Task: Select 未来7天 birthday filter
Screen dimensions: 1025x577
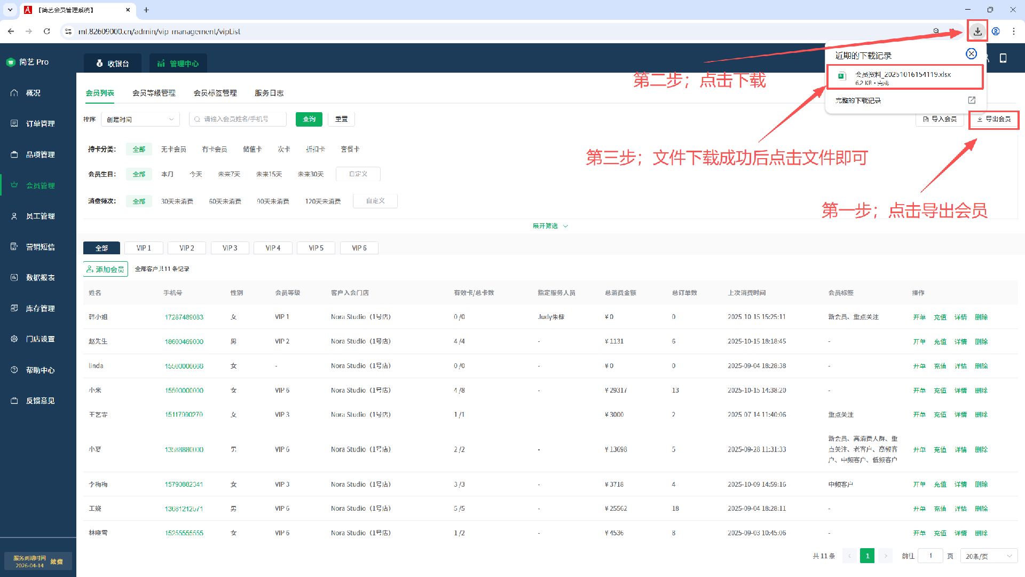Action: [x=228, y=174]
